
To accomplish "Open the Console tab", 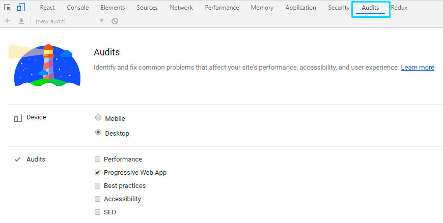I will [x=77, y=8].
